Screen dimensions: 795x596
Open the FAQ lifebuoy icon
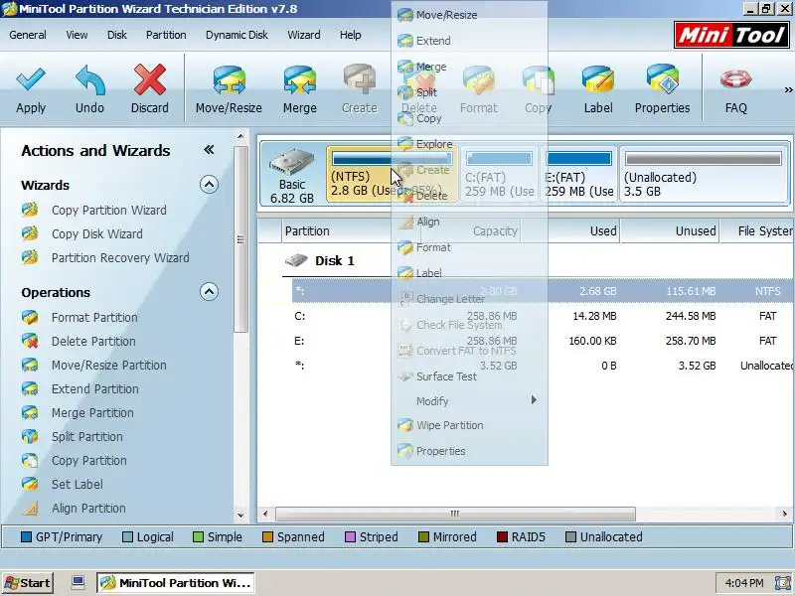[x=735, y=79]
